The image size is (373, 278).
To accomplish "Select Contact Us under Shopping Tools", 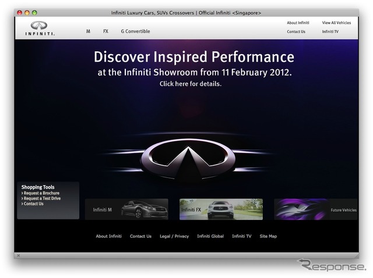I will click(33, 204).
